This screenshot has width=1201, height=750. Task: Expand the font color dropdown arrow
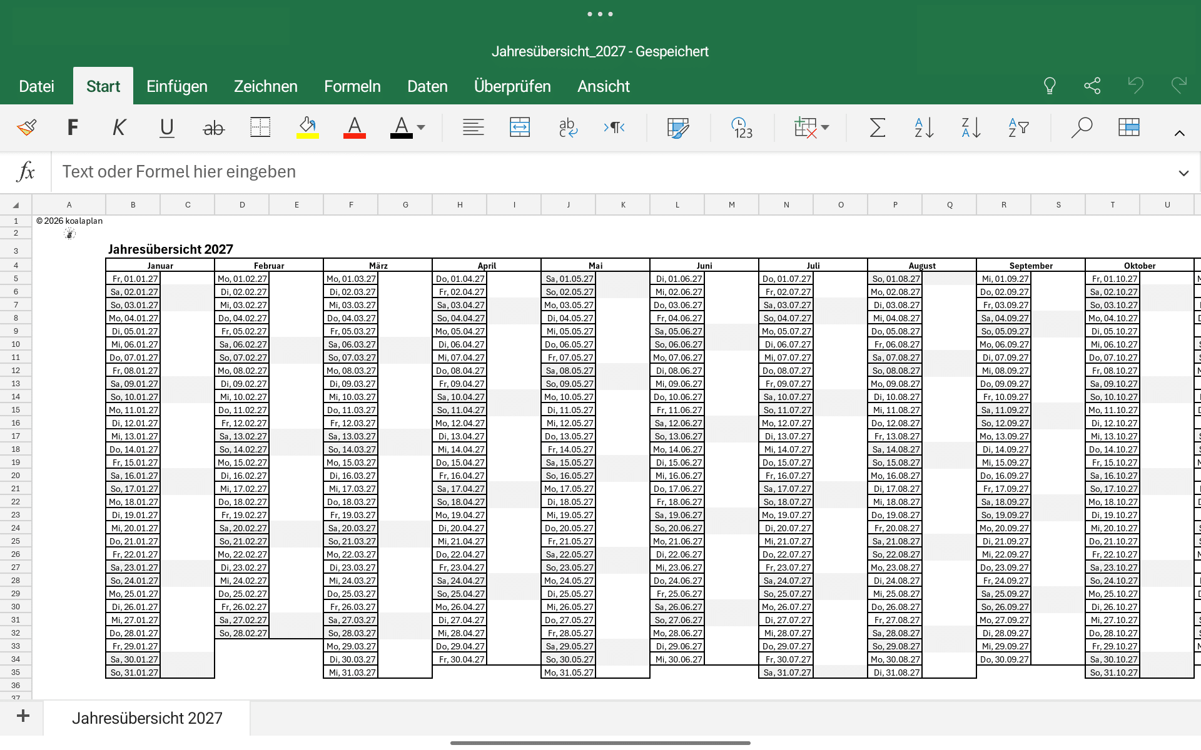421,127
